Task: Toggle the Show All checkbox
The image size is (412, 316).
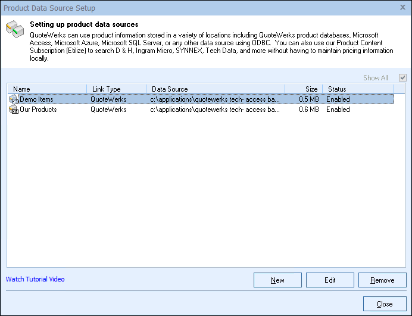Action: [403, 78]
